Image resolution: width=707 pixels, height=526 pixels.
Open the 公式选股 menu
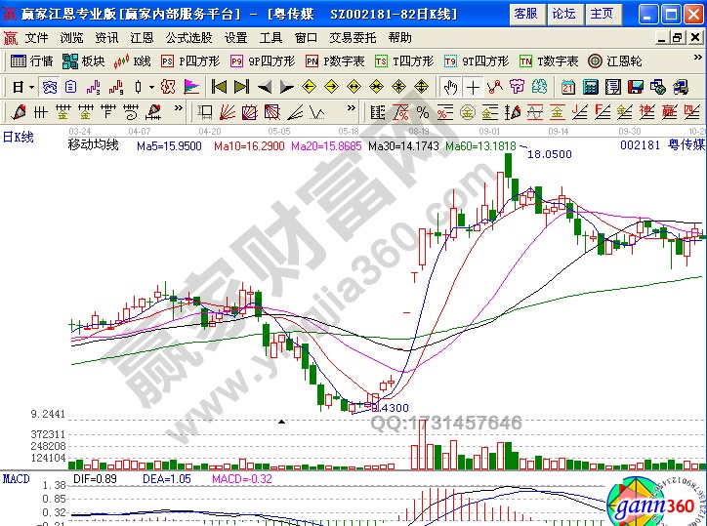click(187, 37)
